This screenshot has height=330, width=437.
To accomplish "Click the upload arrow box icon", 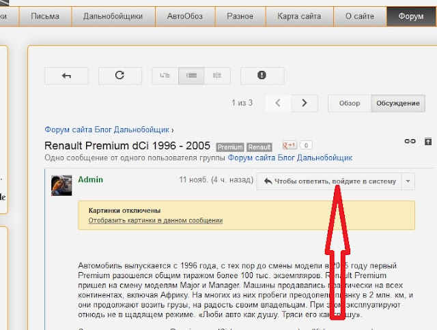I will [x=428, y=141].
